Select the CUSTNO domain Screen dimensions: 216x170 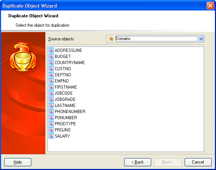[x=63, y=69]
